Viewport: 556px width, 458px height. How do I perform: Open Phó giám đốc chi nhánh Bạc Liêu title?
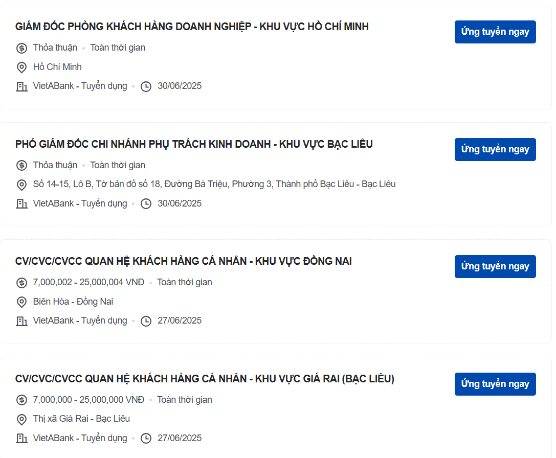194,144
